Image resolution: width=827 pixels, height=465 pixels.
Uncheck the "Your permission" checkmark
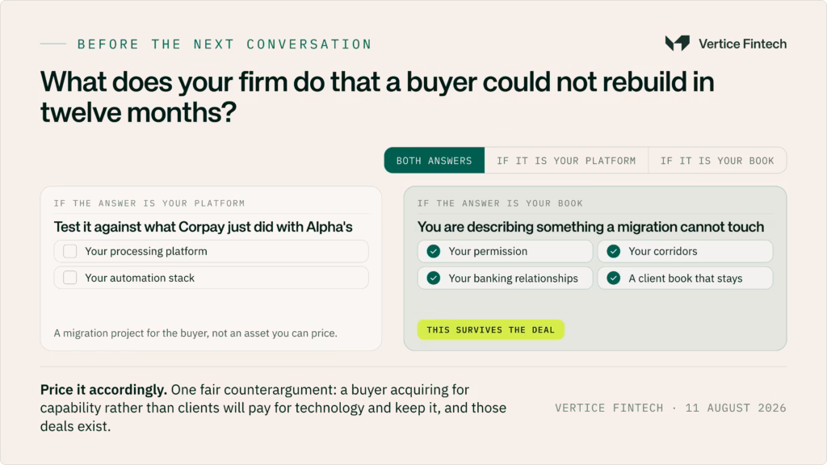pos(434,252)
